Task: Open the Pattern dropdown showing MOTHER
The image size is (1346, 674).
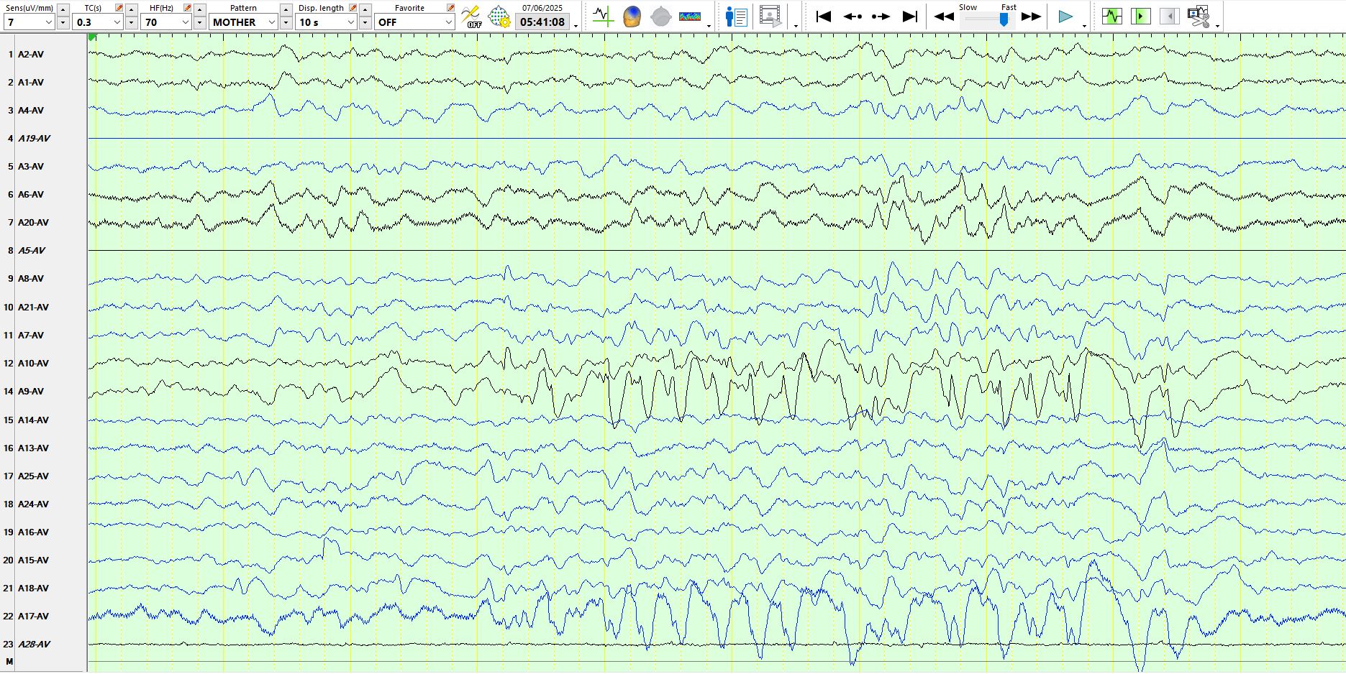Action: tap(243, 22)
